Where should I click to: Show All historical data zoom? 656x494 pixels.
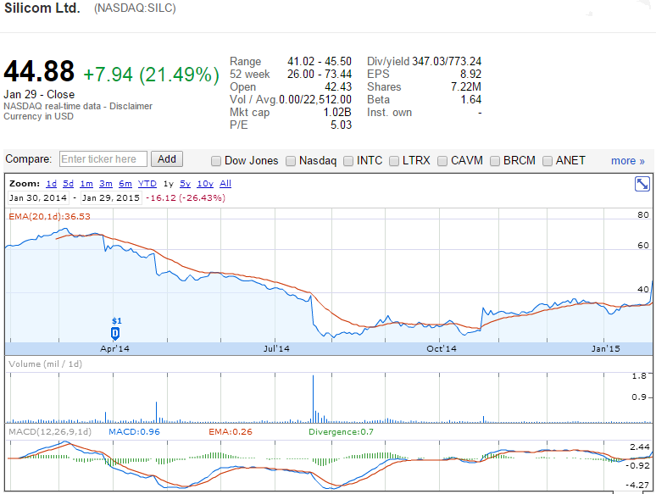tap(225, 183)
